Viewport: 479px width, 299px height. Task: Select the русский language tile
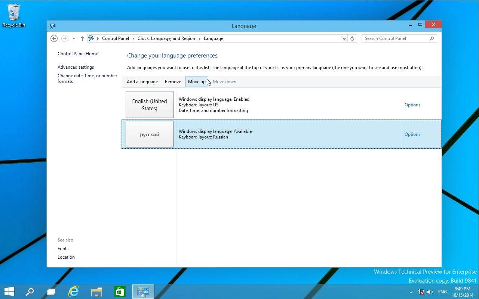150,134
